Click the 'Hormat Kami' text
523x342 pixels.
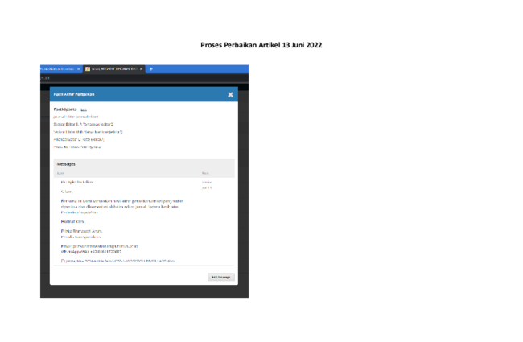tap(72, 221)
